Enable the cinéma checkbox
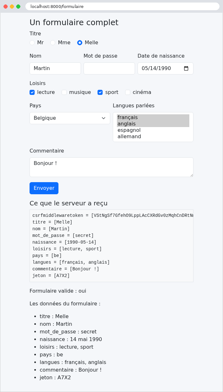 point(128,92)
